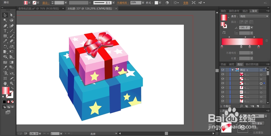
Task: Select the Shape Builder tool
Action: [x=5, y=57]
